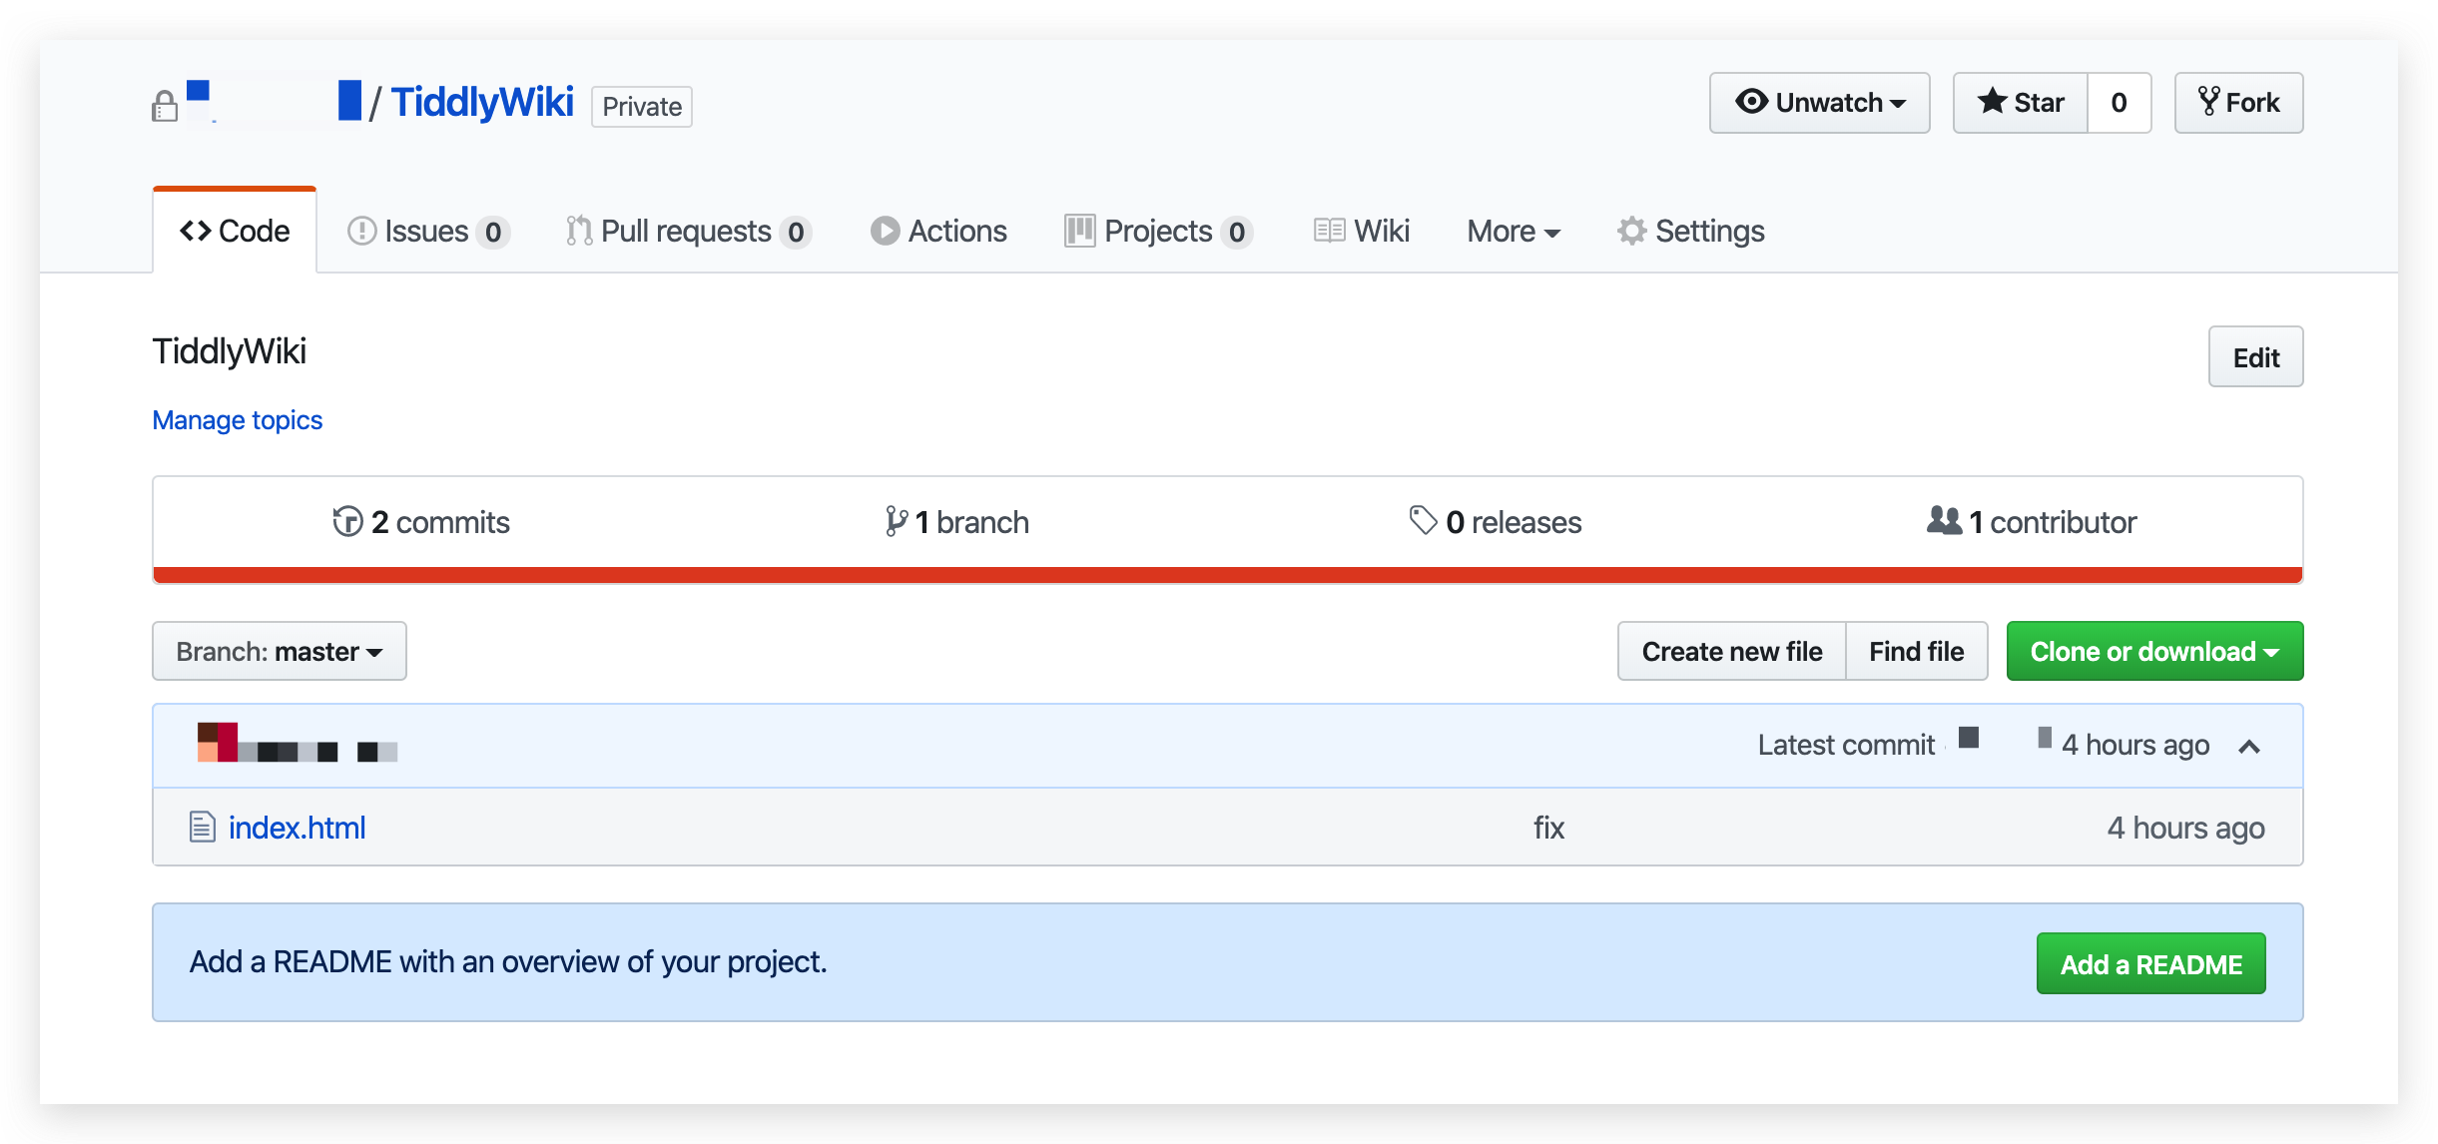This screenshot has width=2438, height=1144.
Task: Click the tag icon beside 0 releases
Action: [x=1423, y=520]
